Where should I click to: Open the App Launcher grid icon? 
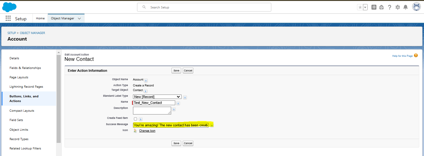pyautogui.click(x=8, y=18)
